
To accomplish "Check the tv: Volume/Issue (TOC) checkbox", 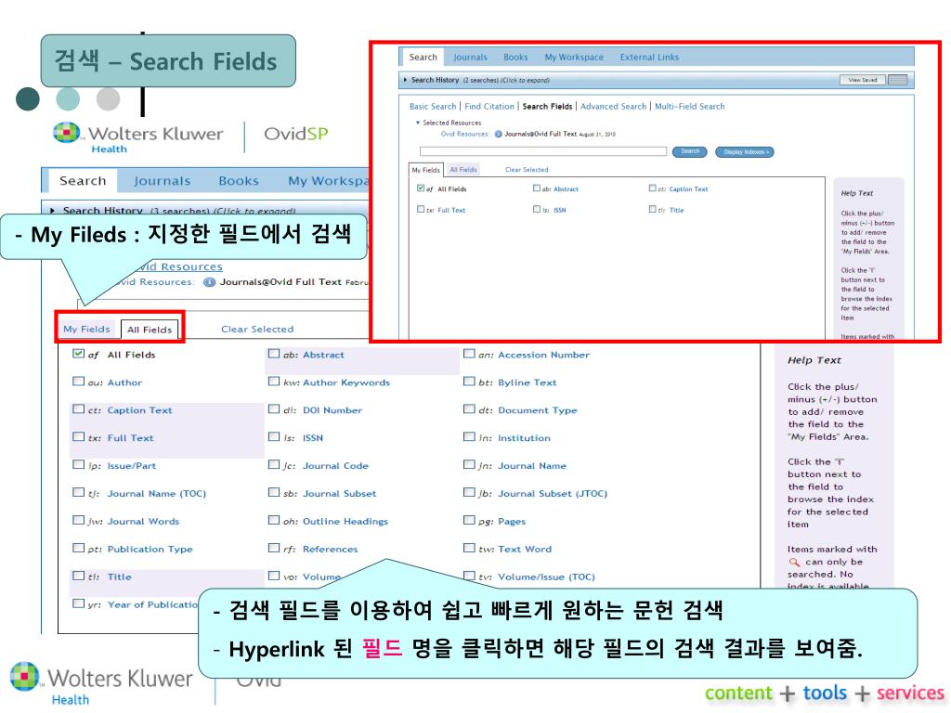I will point(469,576).
